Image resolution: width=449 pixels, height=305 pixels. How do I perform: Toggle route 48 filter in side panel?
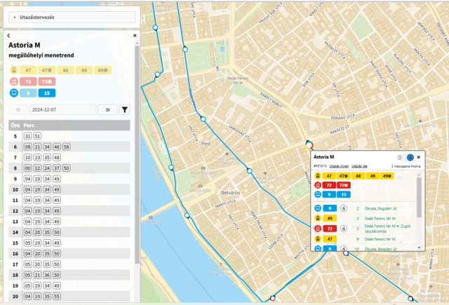point(65,70)
